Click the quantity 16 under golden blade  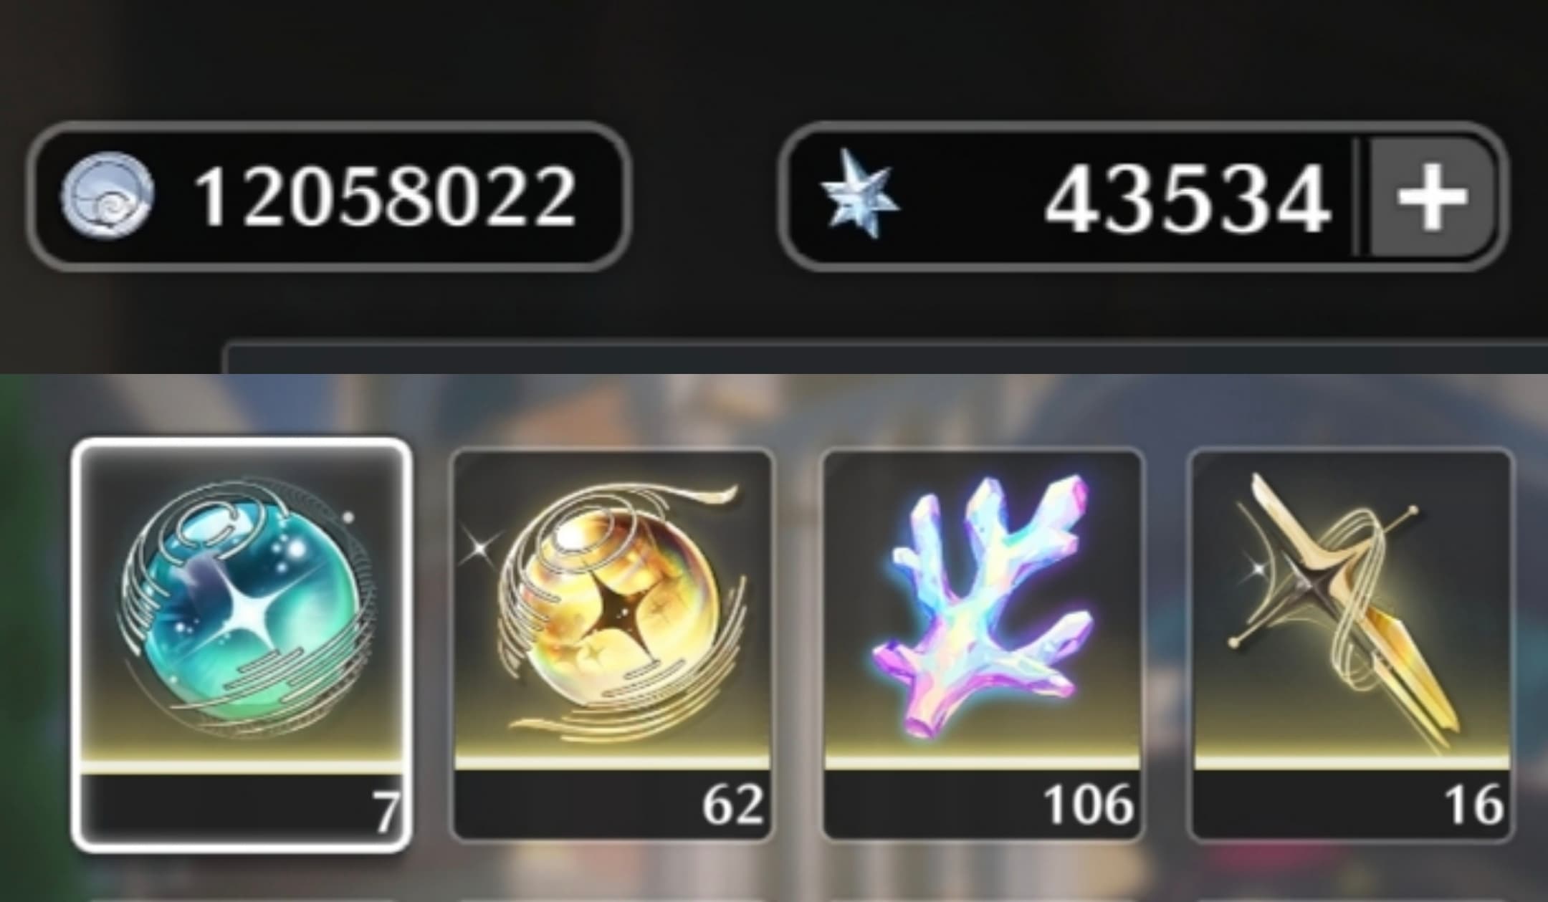1474,805
